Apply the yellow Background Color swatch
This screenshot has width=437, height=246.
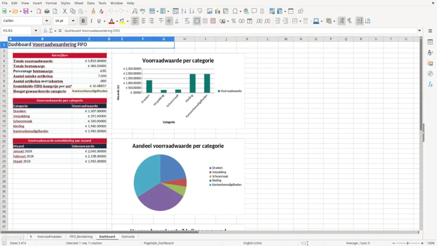coord(122,21)
